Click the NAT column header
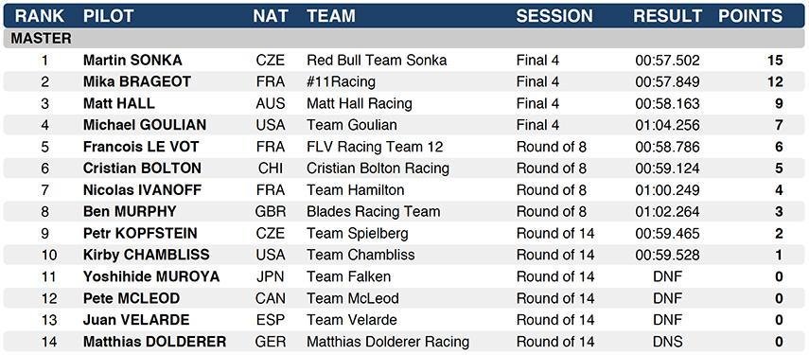Screen dimensions: 809x355 (x=270, y=16)
